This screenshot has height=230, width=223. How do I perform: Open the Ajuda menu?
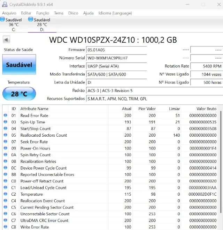pyautogui.click(x=88, y=13)
